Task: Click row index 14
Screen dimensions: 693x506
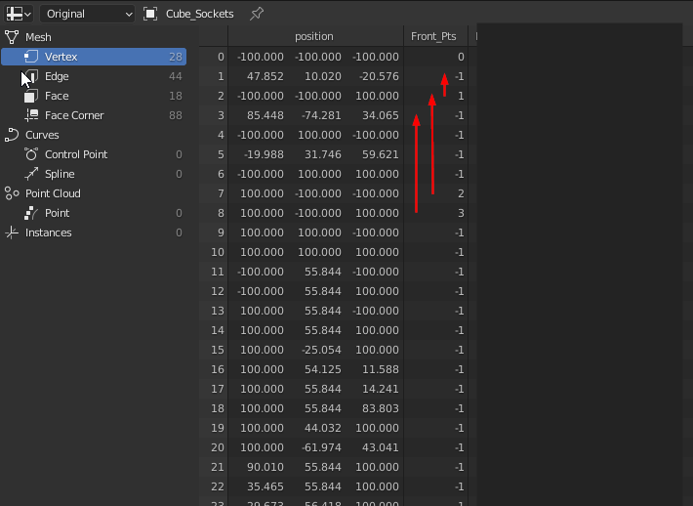Action: pos(218,330)
